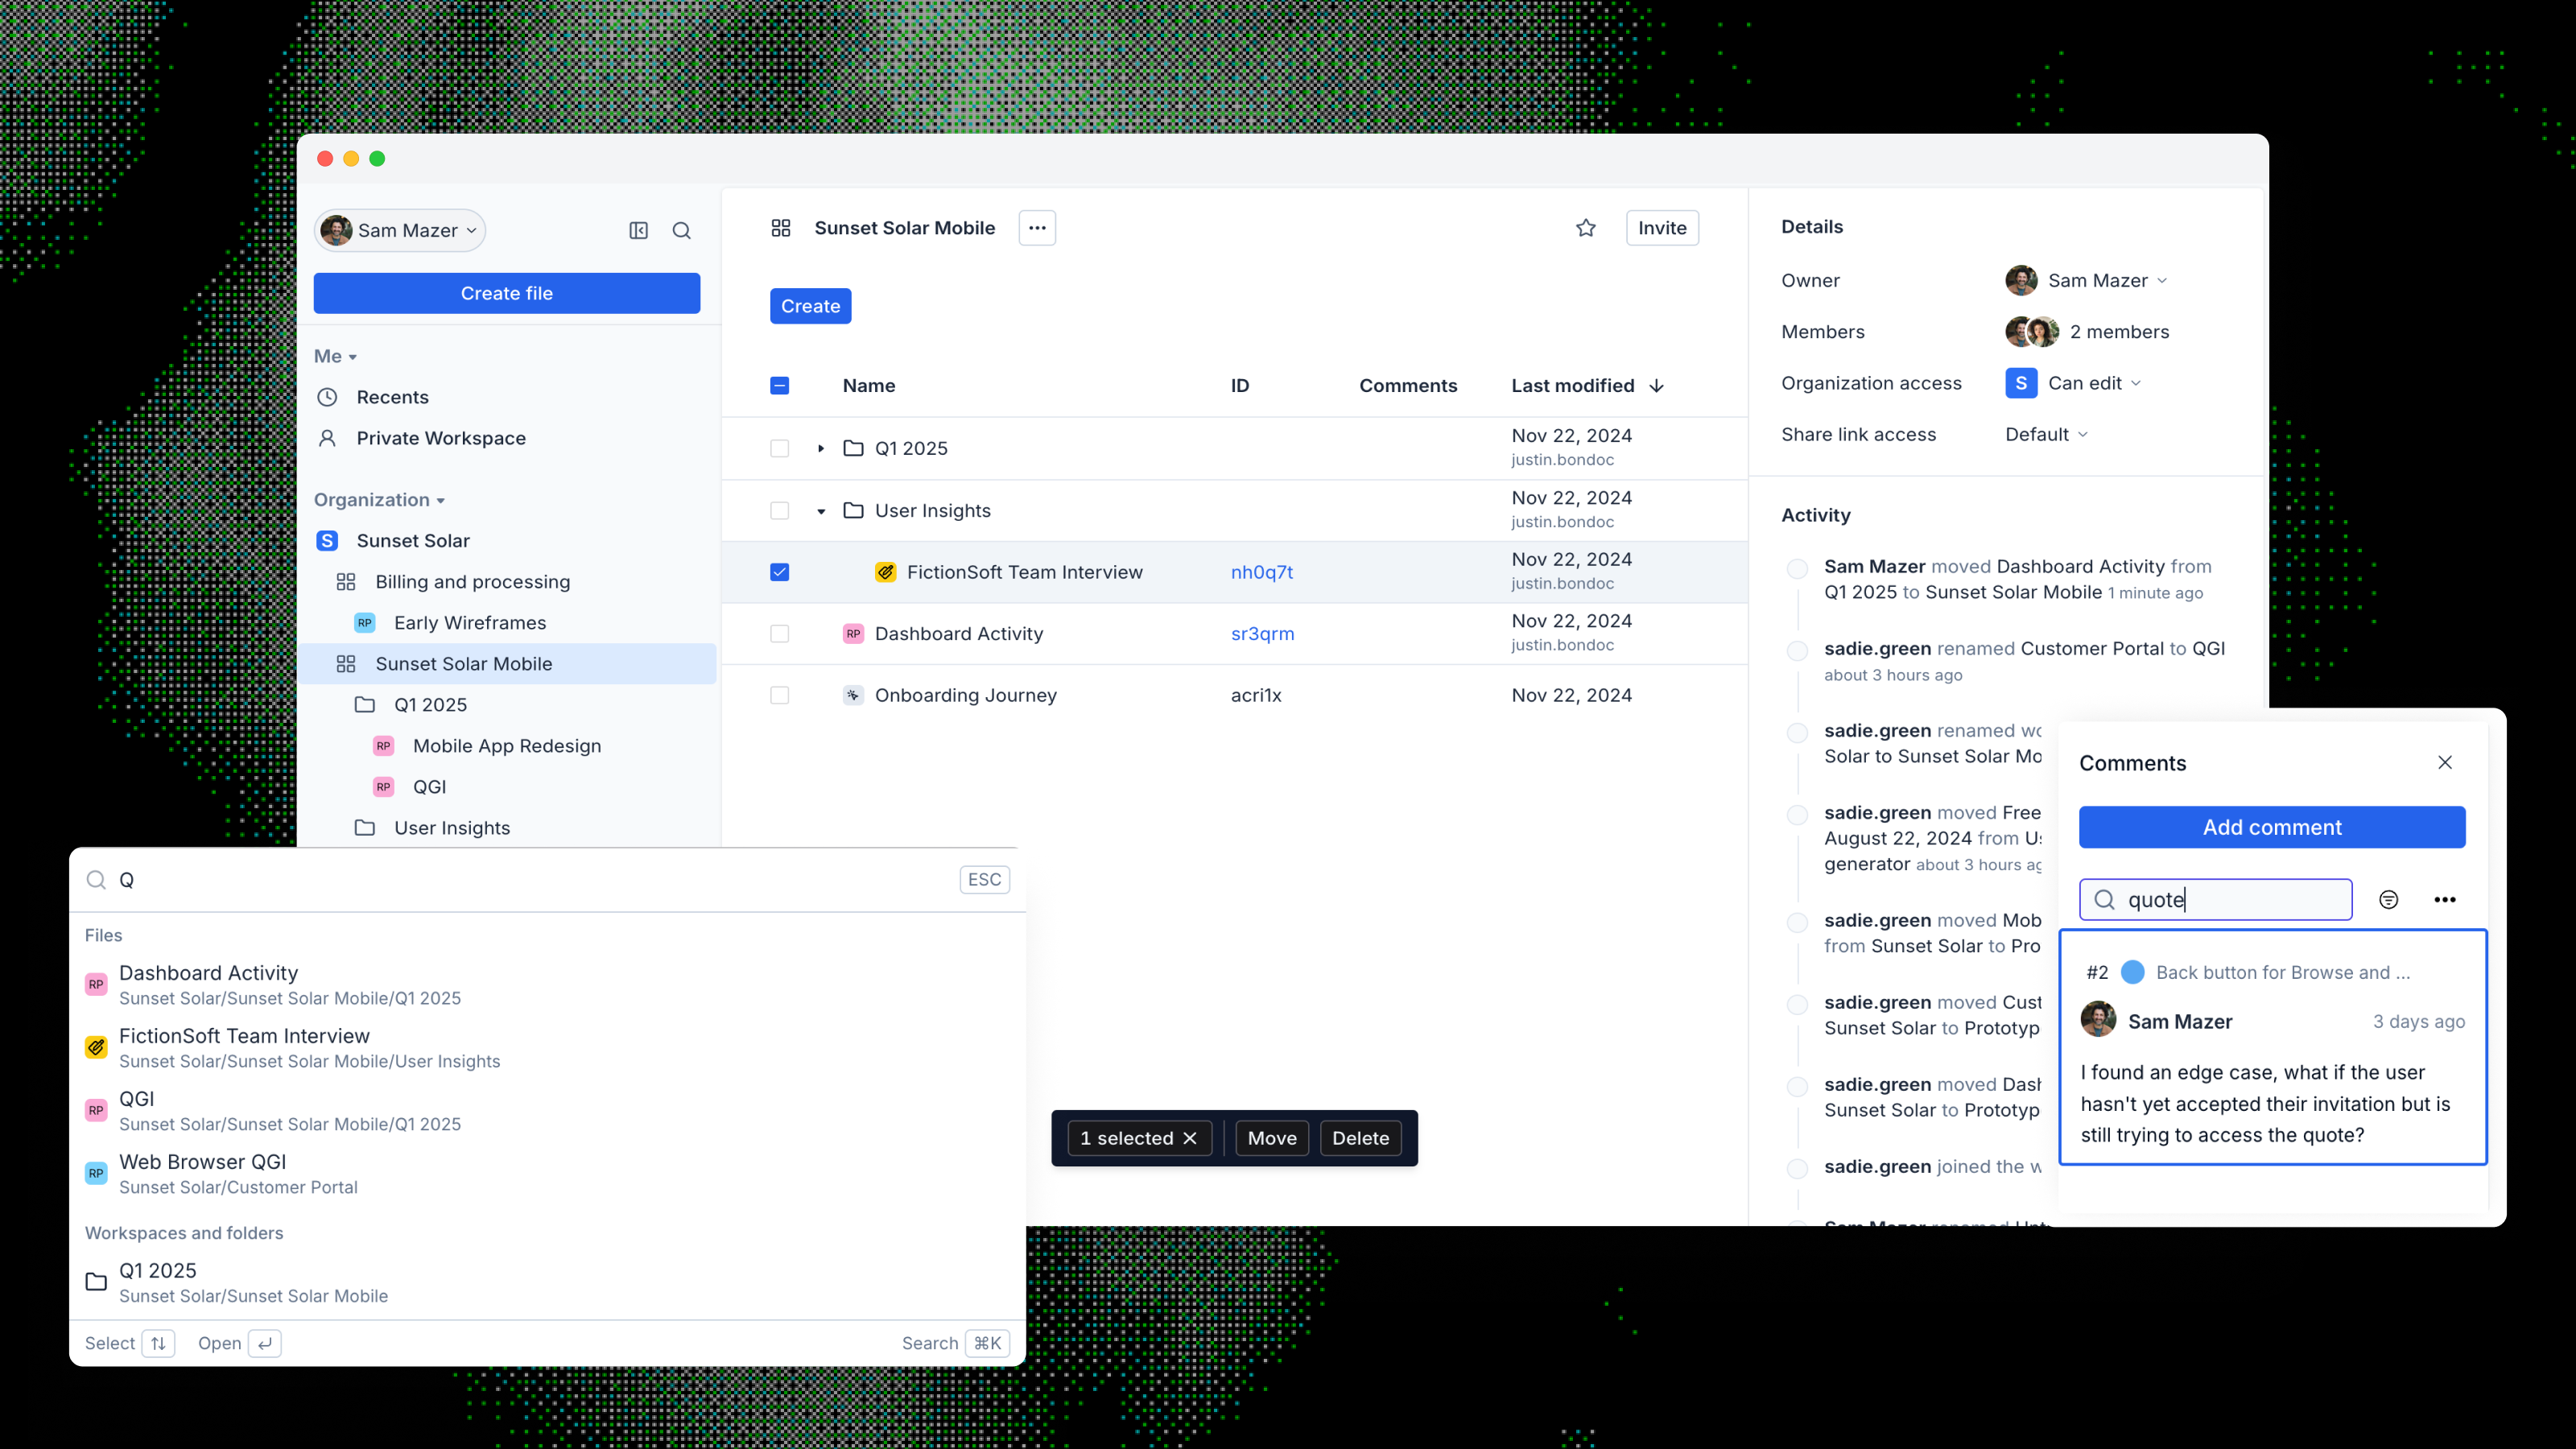Screen dimensions: 2576x1449
Task: Uncheck the FictionSoft Team Interview row checkbox
Action: (779, 572)
